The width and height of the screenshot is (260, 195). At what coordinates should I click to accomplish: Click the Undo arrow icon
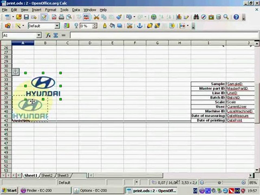coord(129,17)
